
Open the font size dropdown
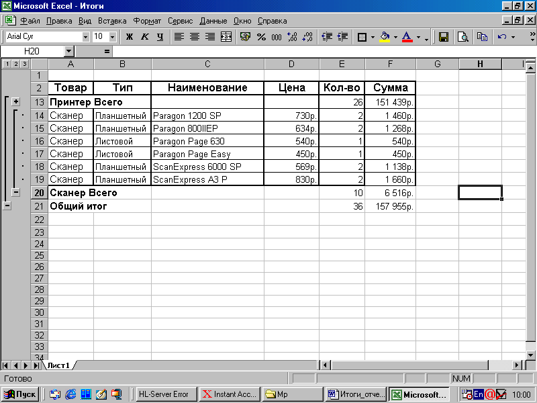(x=112, y=37)
